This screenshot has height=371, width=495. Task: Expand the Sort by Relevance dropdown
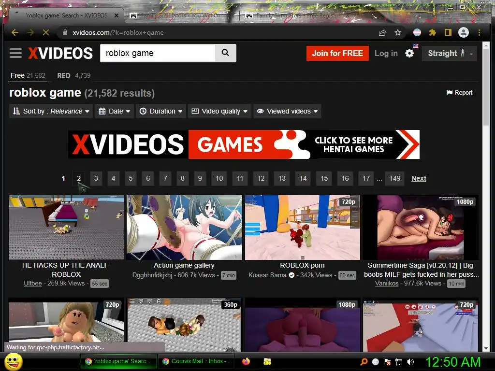(x=51, y=111)
